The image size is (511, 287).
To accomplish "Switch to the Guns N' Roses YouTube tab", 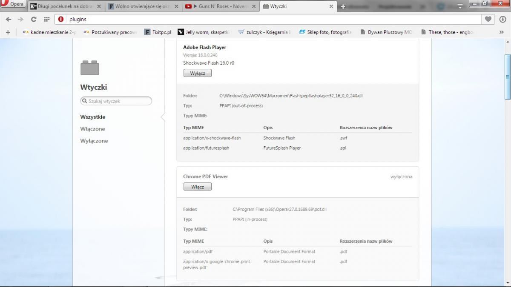I will point(221,6).
